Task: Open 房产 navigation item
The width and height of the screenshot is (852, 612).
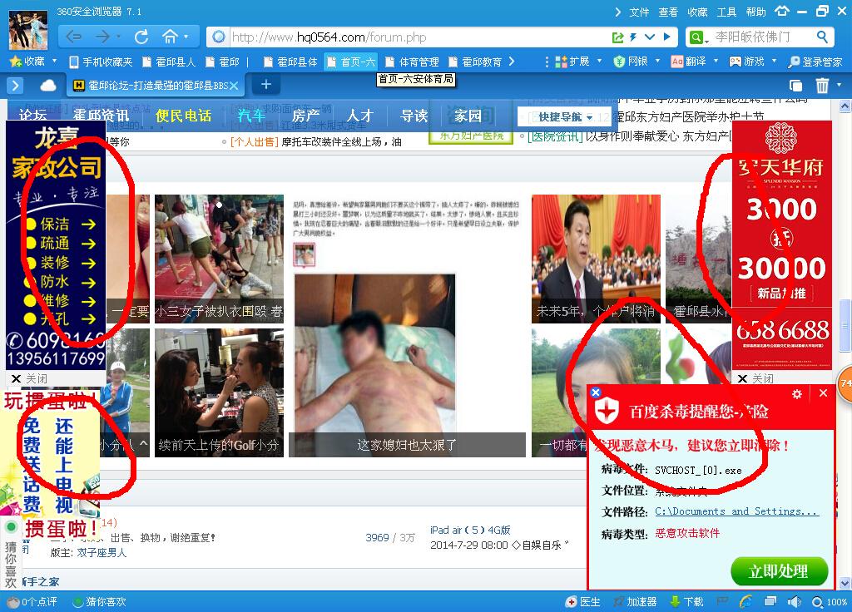Action: pyautogui.click(x=305, y=116)
